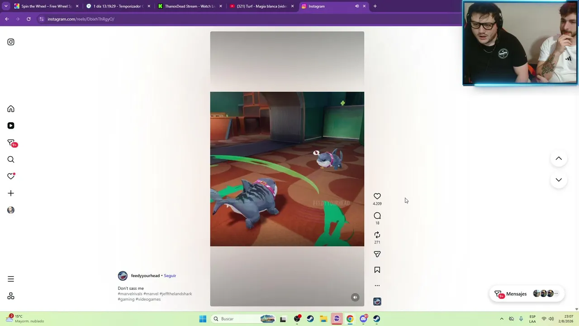Open OBS Studio from taskbar

click(297, 319)
